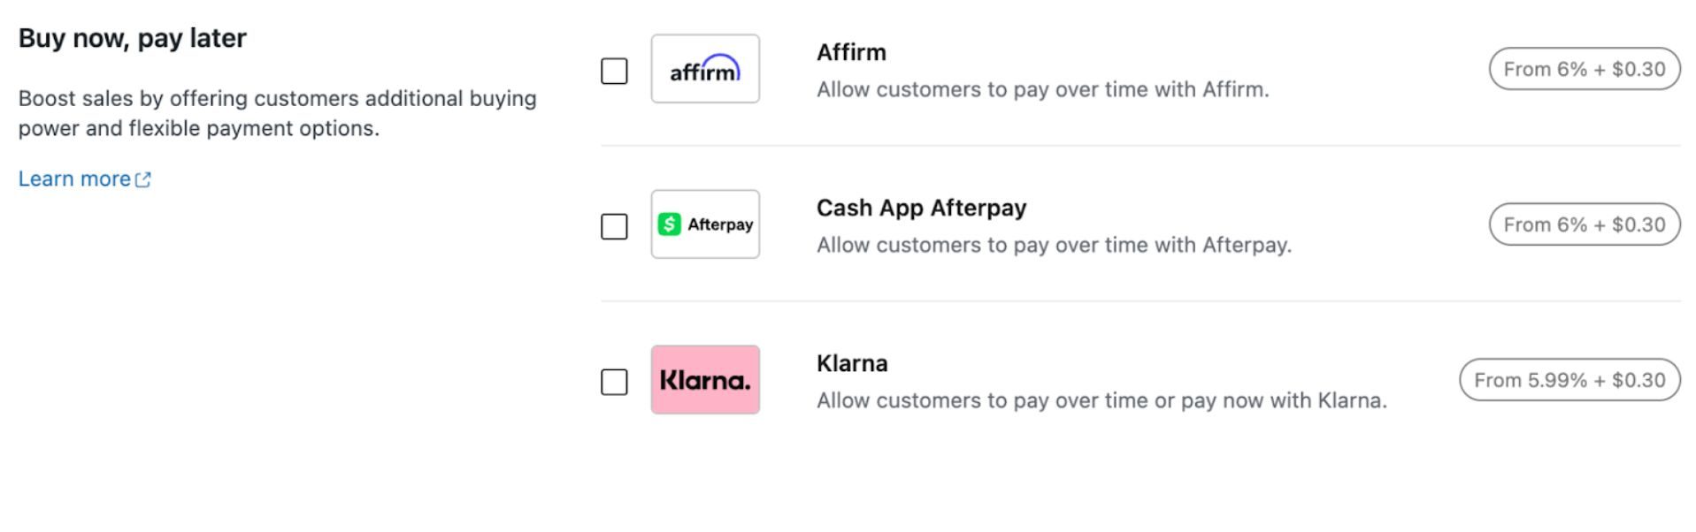The image size is (1696, 532).
Task: Select the Affirm provider logo thumbnail
Action: (705, 68)
